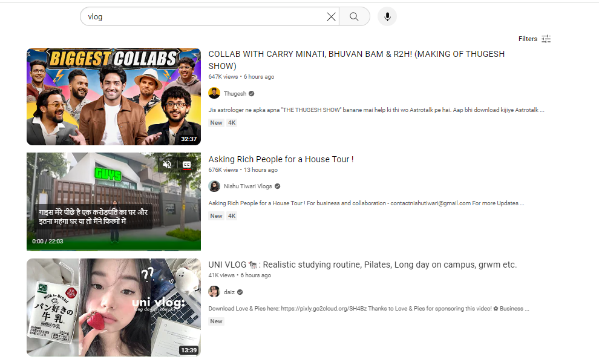
Task: Open the uni vlog thumbnail
Action: pyautogui.click(x=114, y=308)
